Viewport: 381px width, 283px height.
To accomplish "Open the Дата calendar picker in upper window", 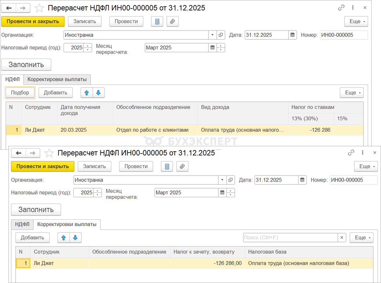I will [x=292, y=35].
